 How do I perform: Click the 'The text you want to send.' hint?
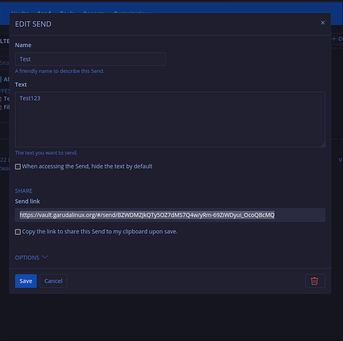click(x=46, y=153)
